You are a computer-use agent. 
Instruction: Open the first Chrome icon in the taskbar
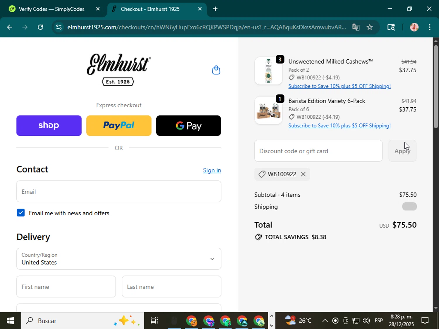[192, 321]
